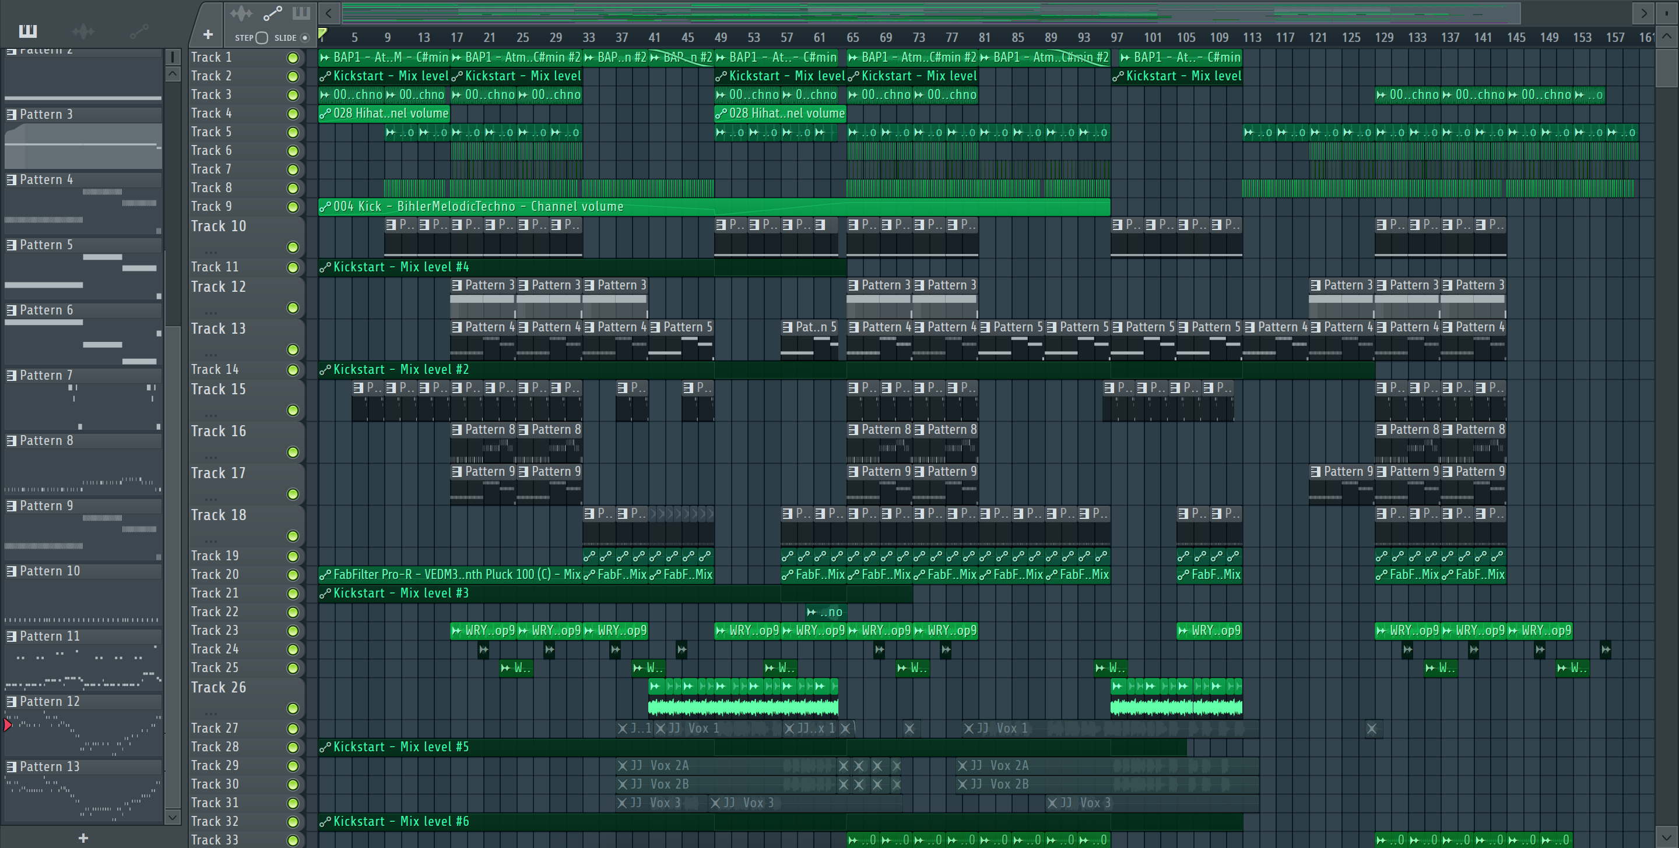Add a new playlist track with plus button
This screenshot has width=1679, height=848.
pos(208,34)
